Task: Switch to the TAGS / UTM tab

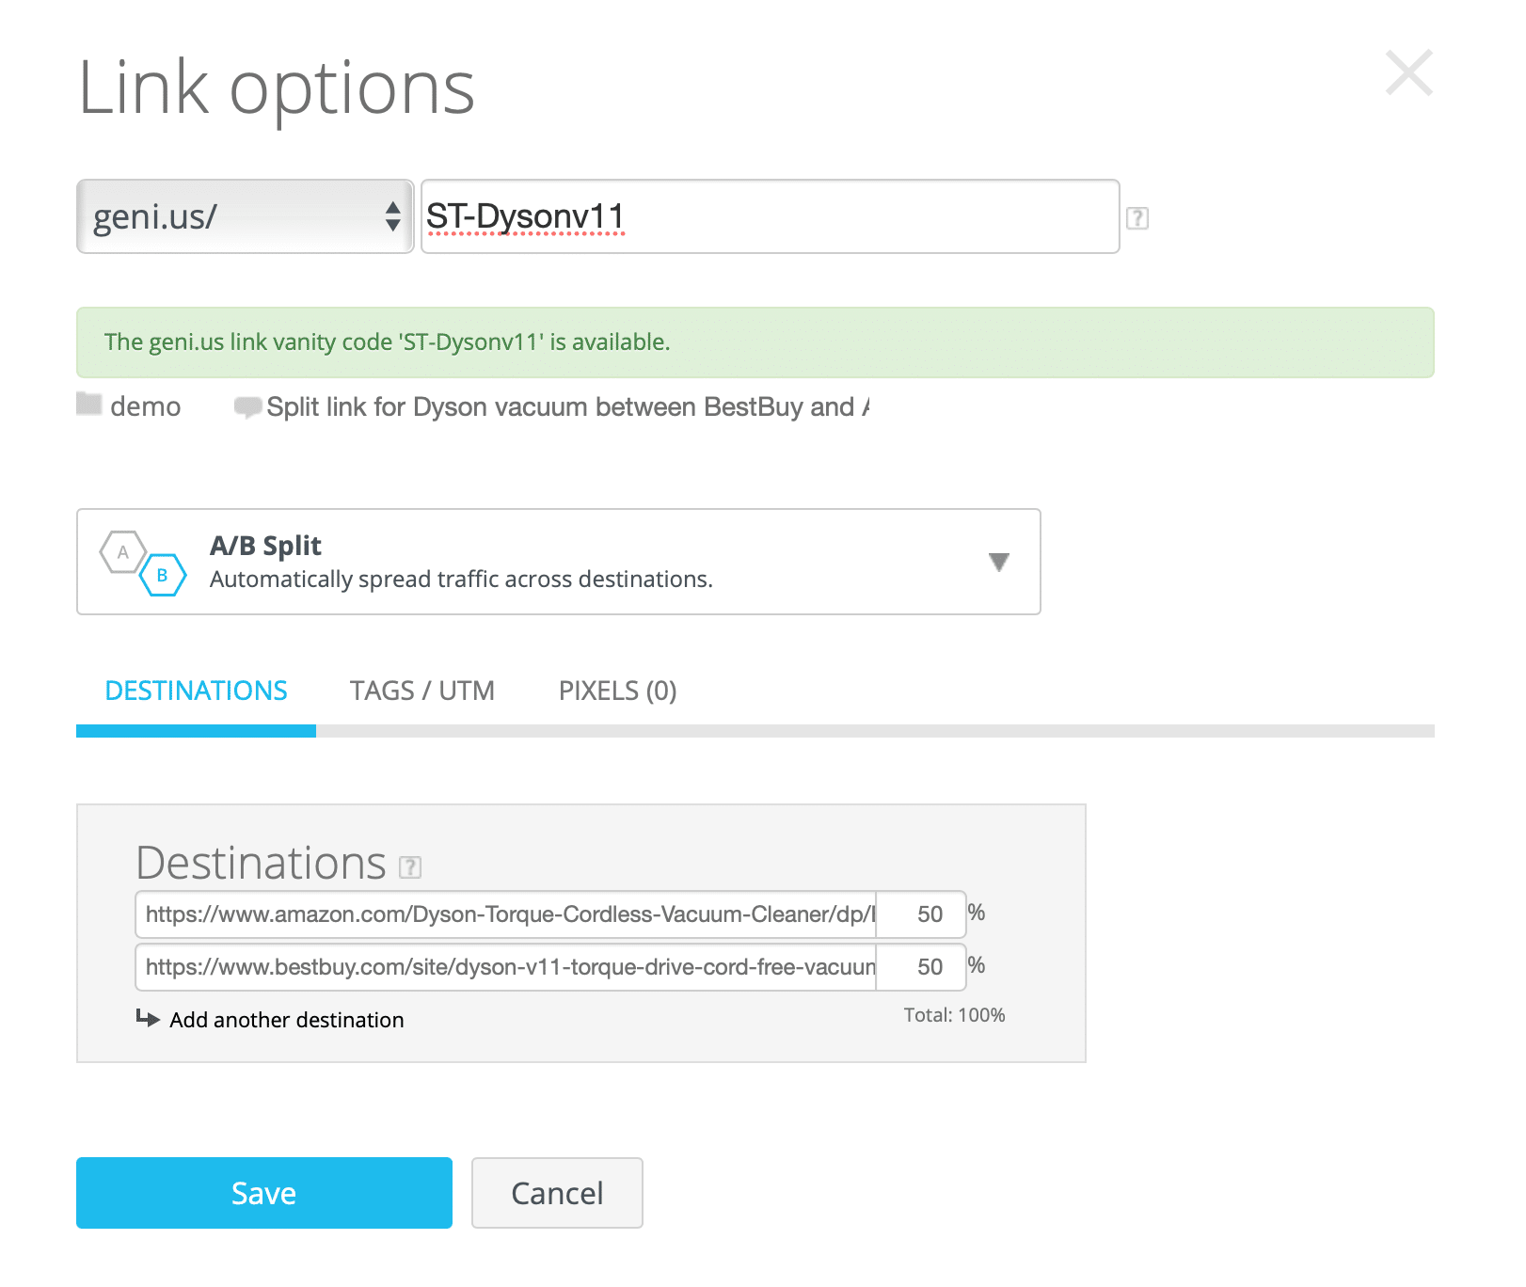Action: [421, 691]
